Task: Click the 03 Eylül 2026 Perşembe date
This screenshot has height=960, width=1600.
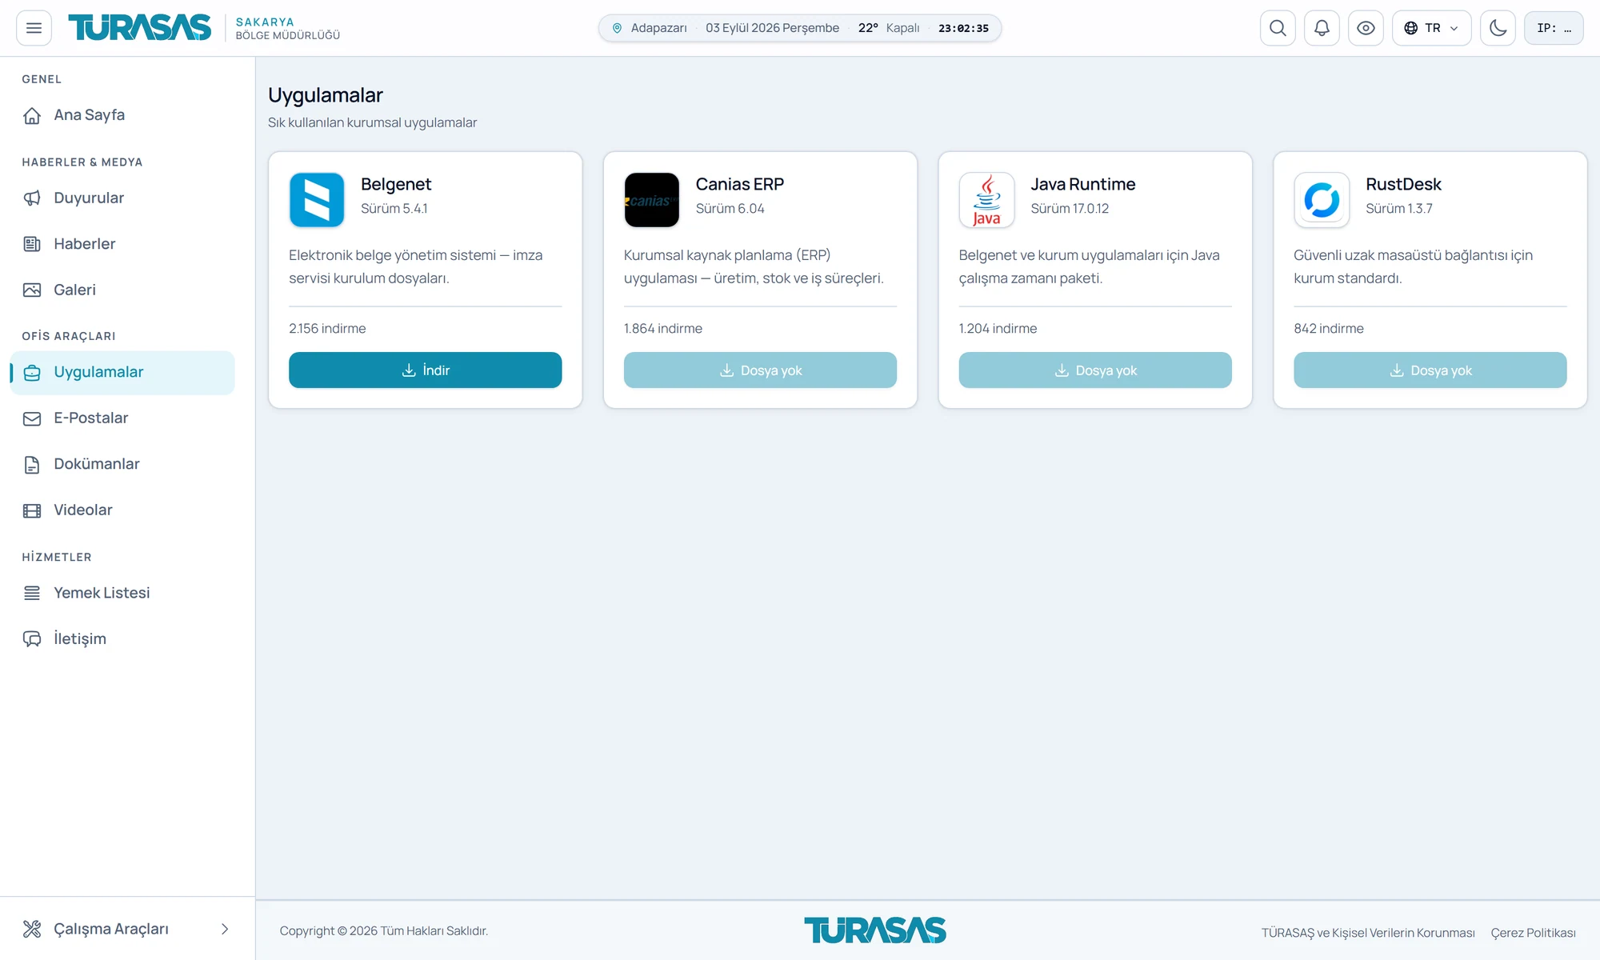Action: [772, 28]
